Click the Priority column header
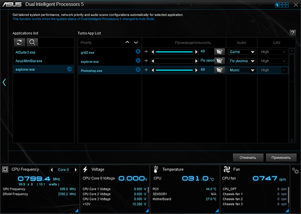The height and width of the screenshot is (214, 301). click(x=86, y=42)
